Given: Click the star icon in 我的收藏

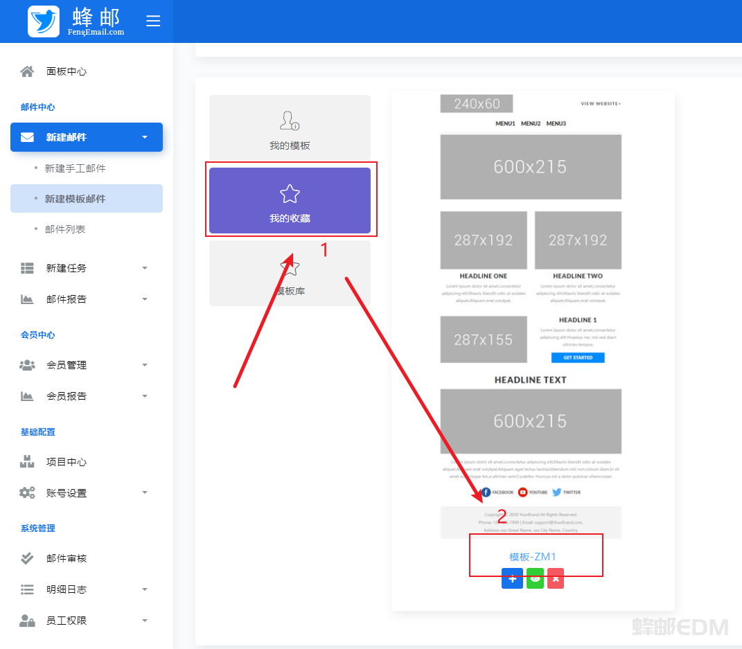Looking at the screenshot, I should (x=290, y=193).
